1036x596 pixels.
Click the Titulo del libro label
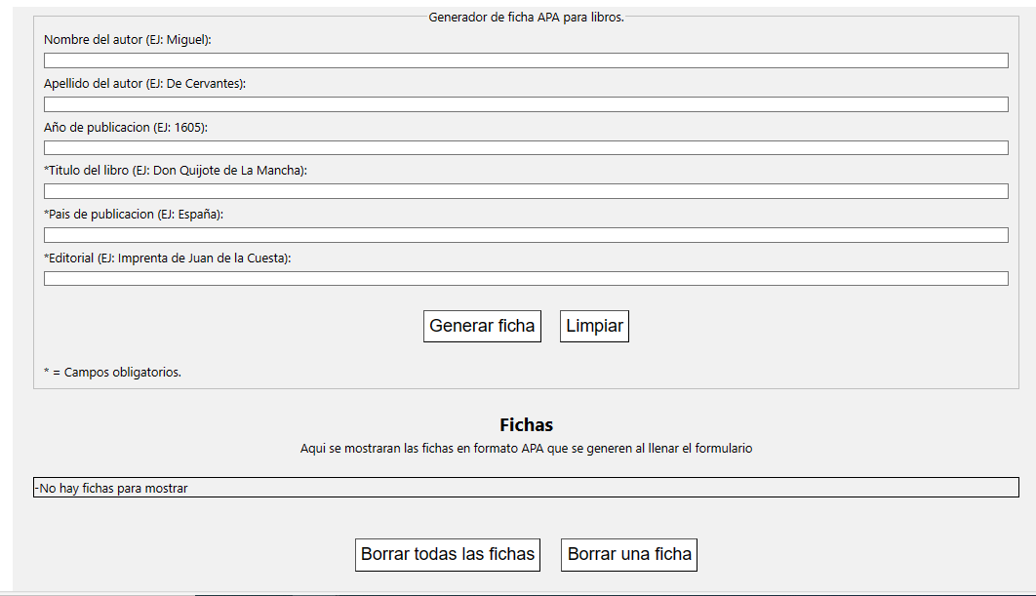pos(177,171)
